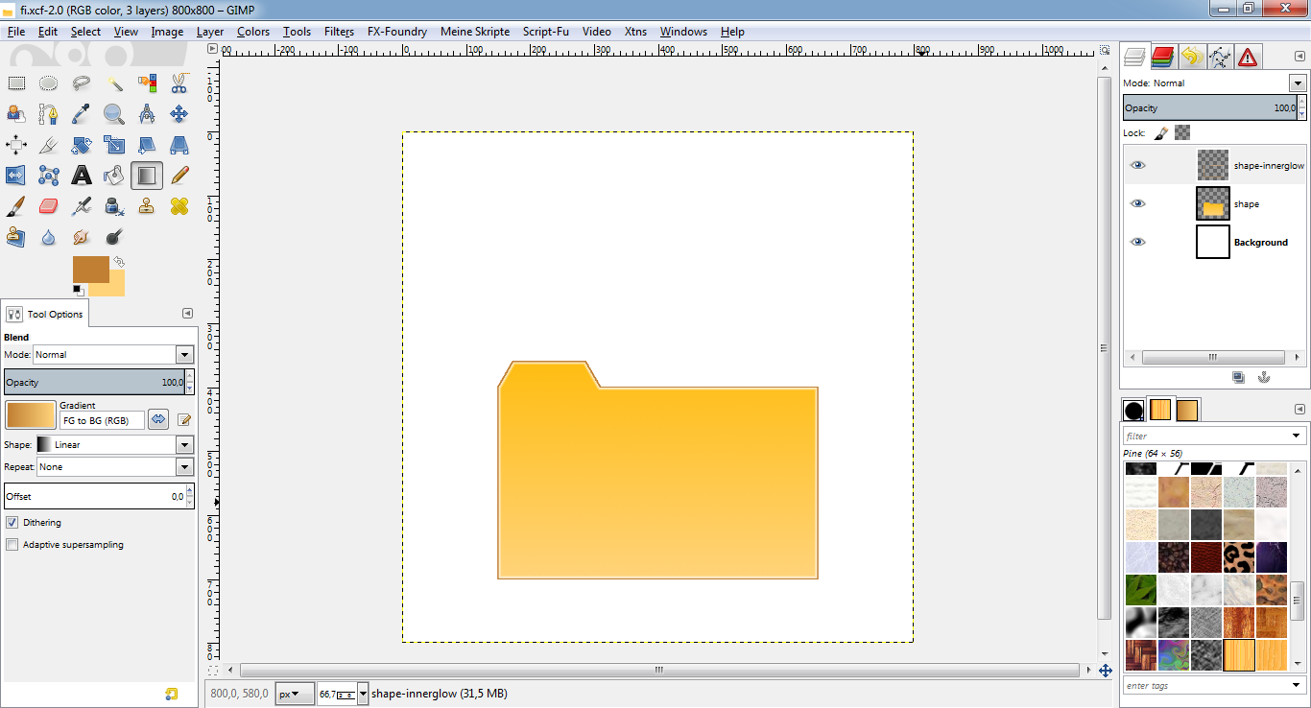The image size is (1311, 708).
Task: Click the reverse gradient button
Action: click(158, 419)
